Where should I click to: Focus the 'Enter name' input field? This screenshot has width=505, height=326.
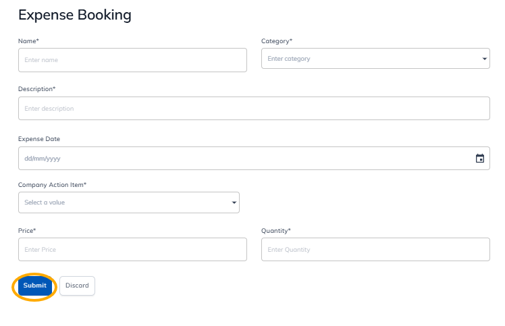(132, 60)
